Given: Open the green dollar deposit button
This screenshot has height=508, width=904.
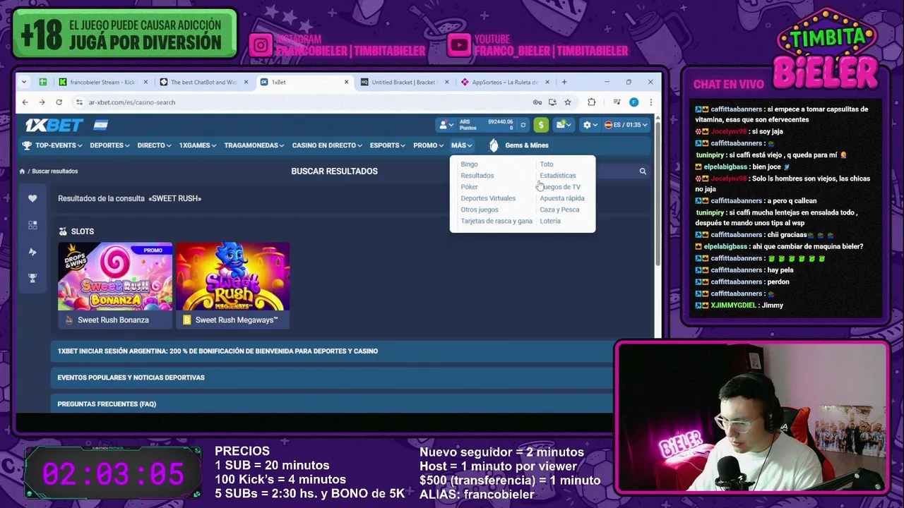Looking at the screenshot, I should 541,125.
